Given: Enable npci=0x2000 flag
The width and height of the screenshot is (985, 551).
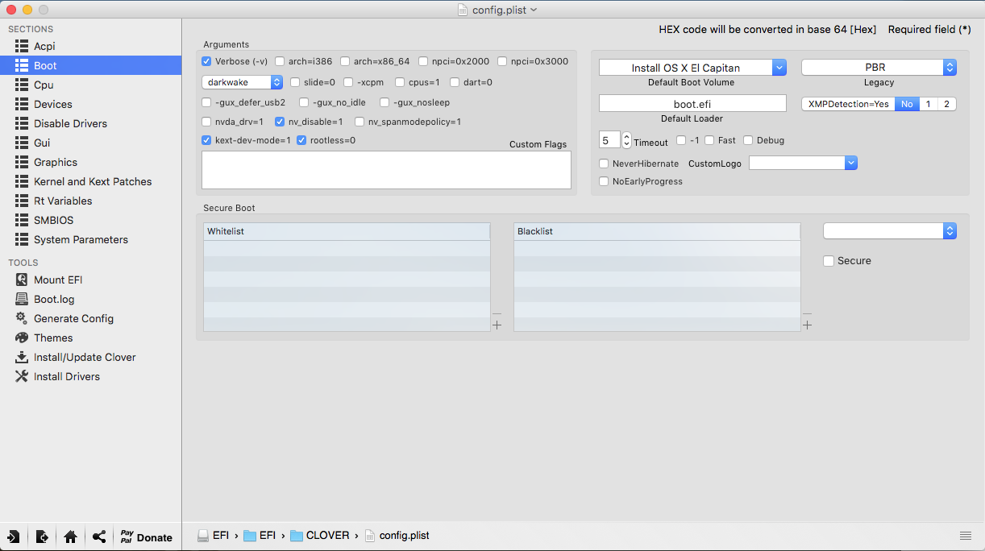Looking at the screenshot, I should tap(423, 61).
